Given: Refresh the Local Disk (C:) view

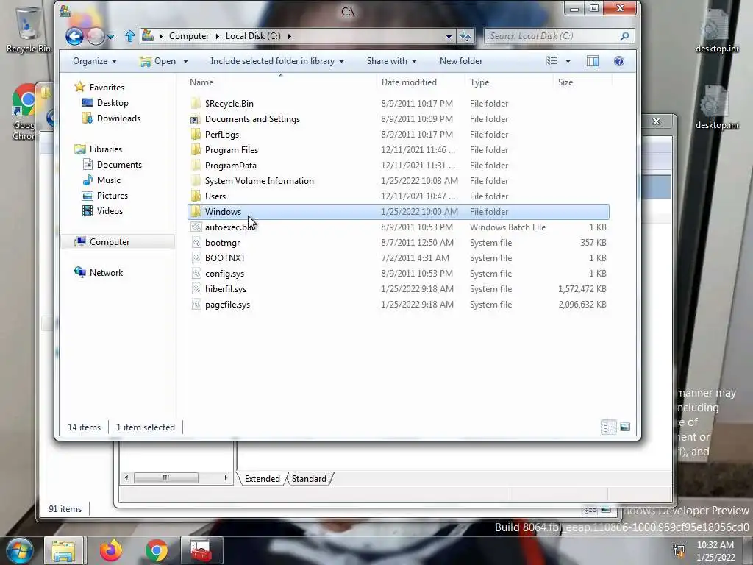Looking at the screenshot, I should (x=465, y=36).
